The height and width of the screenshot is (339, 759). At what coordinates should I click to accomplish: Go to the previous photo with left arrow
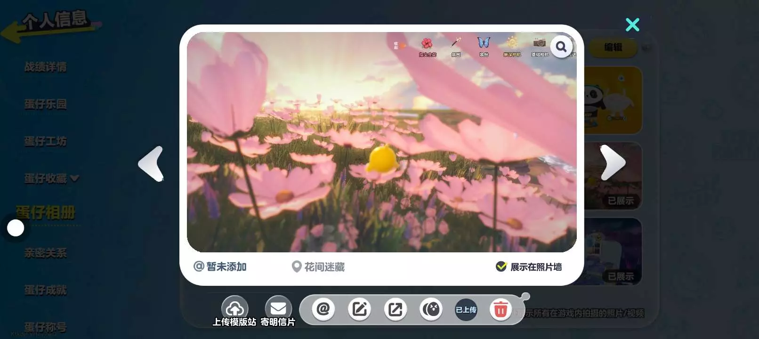click(151, 164)
